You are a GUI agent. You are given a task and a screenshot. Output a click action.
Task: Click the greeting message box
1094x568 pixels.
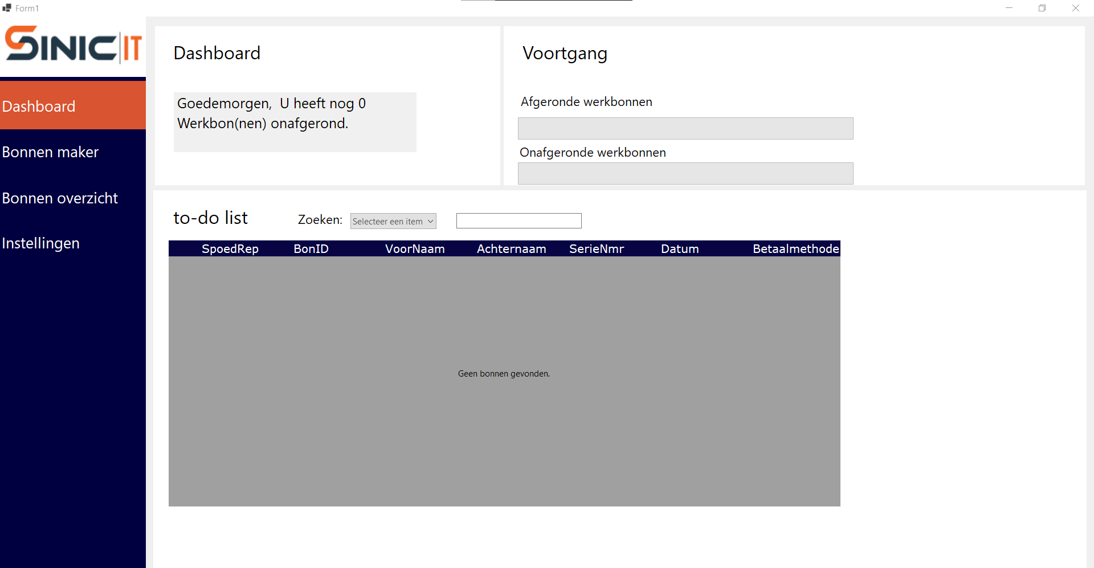click(295, 122)
